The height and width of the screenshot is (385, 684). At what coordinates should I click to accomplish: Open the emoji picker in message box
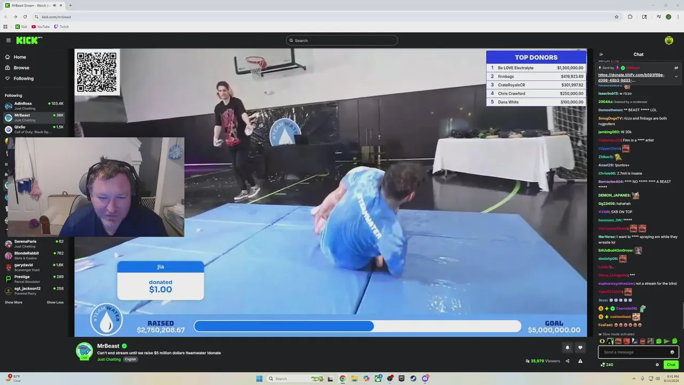pos(672,352)
